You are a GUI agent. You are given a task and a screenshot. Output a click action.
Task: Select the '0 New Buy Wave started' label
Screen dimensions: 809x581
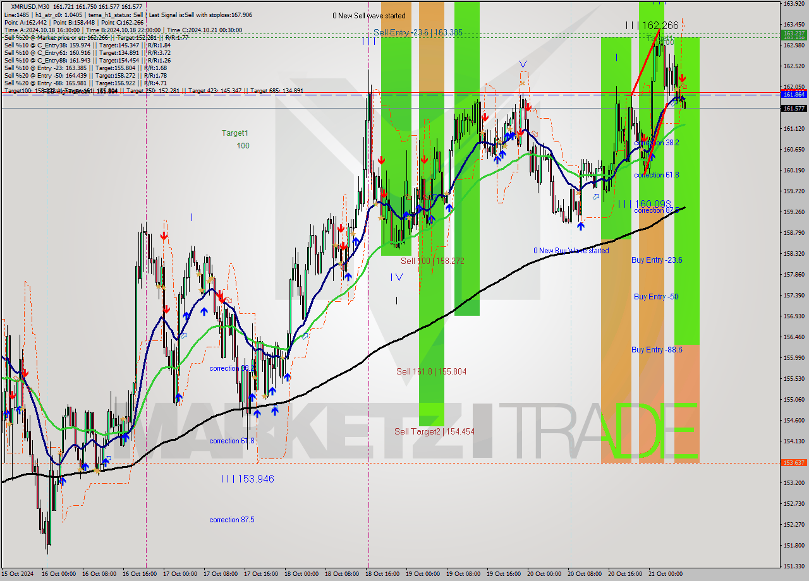571,251
